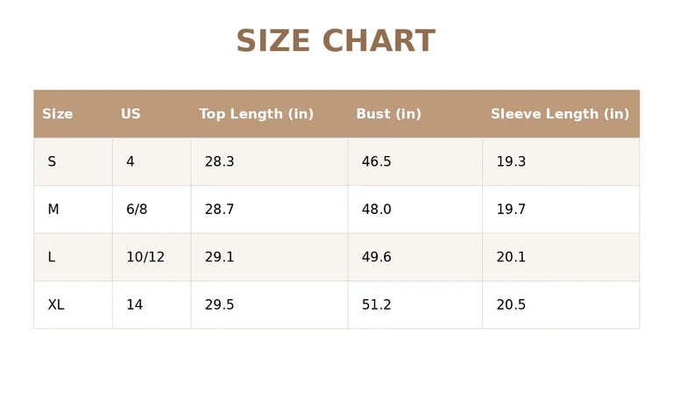Select the Top Length (in) header
Image resolution: width=673 pixels, height=393 pixels.
point(256,114)
